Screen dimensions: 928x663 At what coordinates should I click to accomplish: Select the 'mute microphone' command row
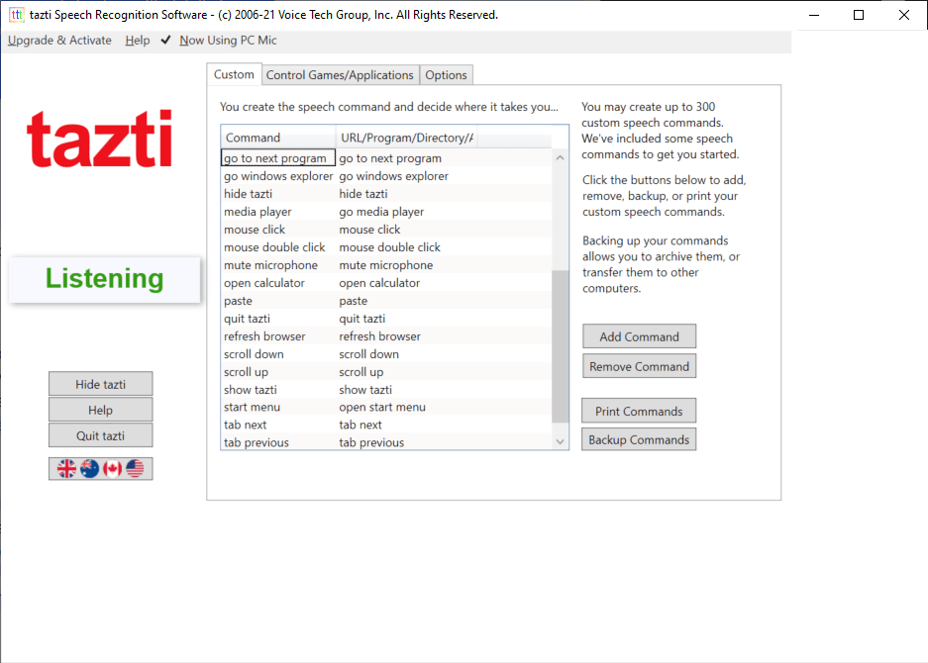pyautogui.click(x=386, y=265)
